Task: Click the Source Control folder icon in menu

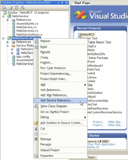Action: 36,123
